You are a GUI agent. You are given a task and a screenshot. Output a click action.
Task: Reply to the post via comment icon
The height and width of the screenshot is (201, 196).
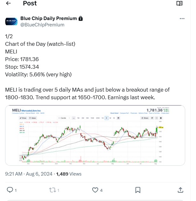(x=10, y=190)
